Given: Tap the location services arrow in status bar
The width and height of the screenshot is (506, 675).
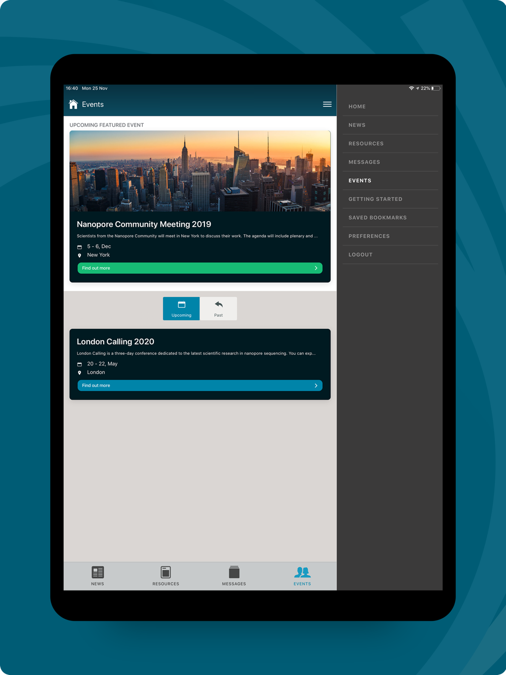Looking at the screenshot, I should pyautogui.click(x=417, y=88).
